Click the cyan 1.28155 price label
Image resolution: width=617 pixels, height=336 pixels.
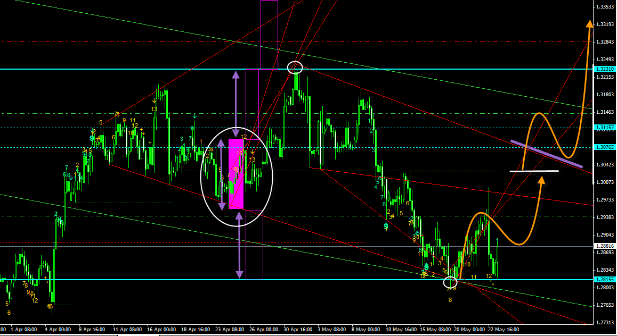point(604,280)
